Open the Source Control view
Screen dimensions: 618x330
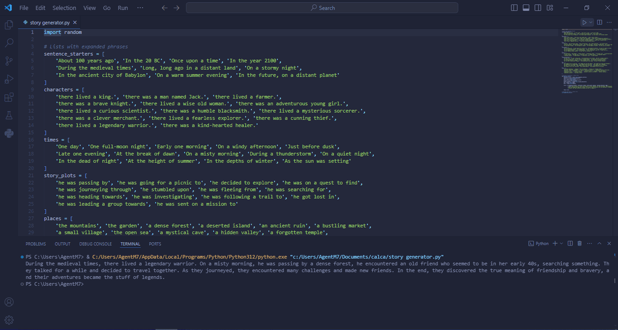pos(9,61)
